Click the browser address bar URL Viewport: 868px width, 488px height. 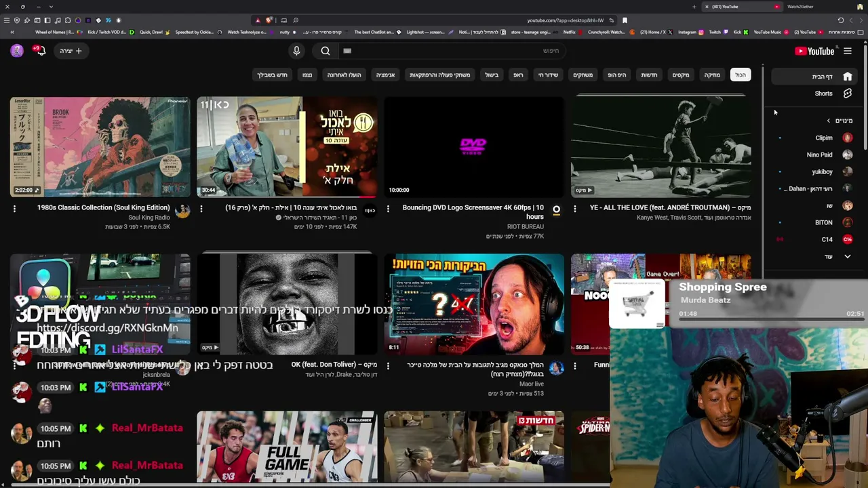(x=565, y=20)
